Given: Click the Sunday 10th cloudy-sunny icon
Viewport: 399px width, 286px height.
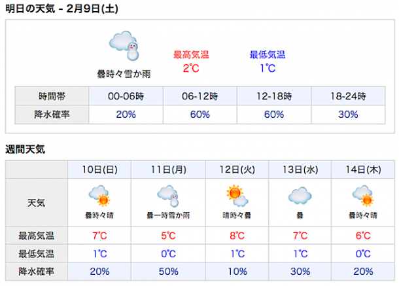Looking at the screenshot, I should pos(100,196).
